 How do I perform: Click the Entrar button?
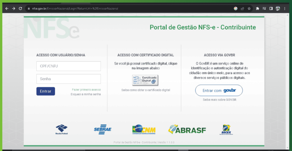(46, 91)
